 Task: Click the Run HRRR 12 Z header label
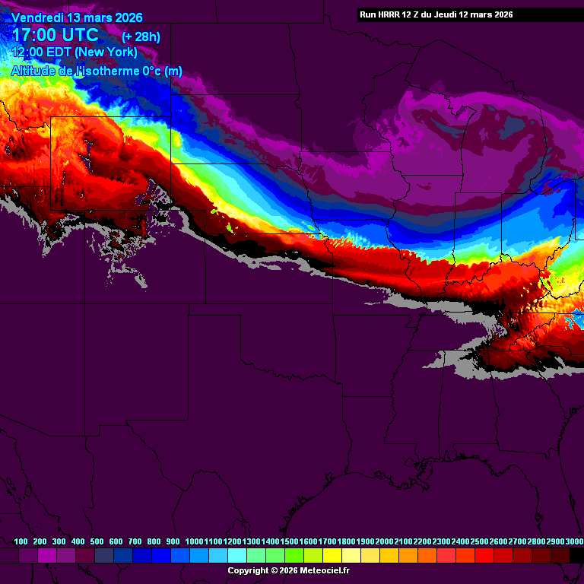pos(436,14)
